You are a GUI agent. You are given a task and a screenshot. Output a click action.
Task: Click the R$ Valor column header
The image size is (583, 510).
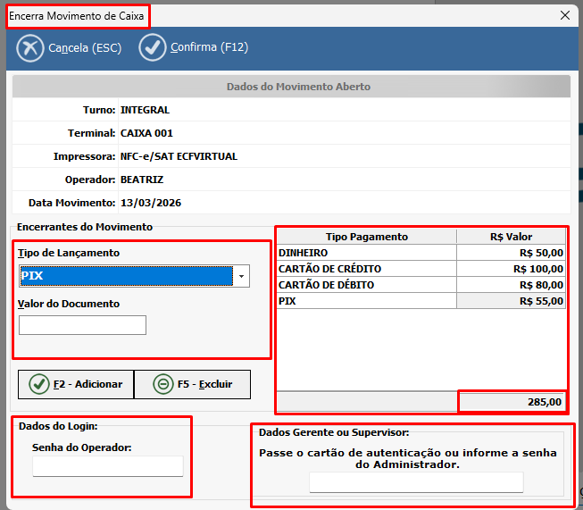[x=512, y=237]
